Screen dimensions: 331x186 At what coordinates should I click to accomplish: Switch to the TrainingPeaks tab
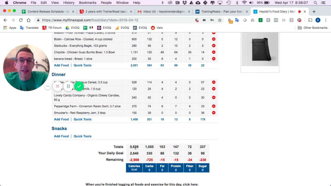pos(222,12)
